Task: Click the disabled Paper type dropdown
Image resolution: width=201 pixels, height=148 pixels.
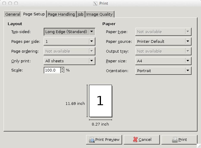Action: click(163, 32)
